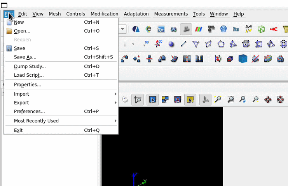The image size is (288, 186).
Task: Activate the Global Panning tool
Action: (x=280, y=100)
